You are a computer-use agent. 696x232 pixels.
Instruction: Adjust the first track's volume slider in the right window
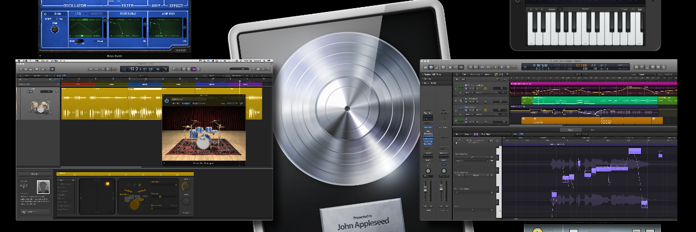(x=501, y=88)
